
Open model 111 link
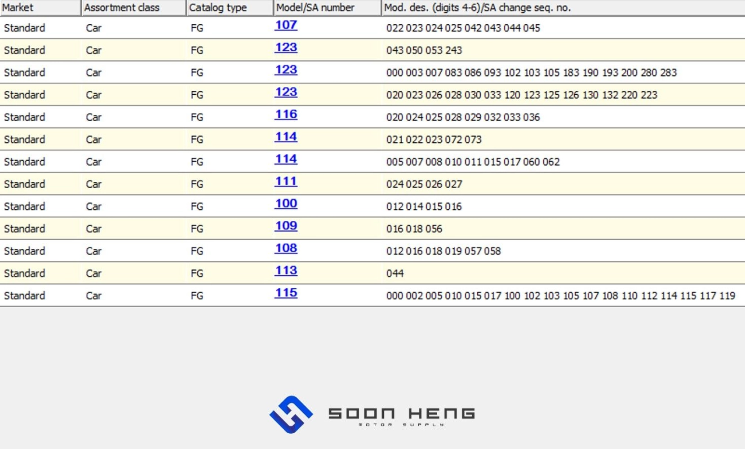(x=286, y=181)
